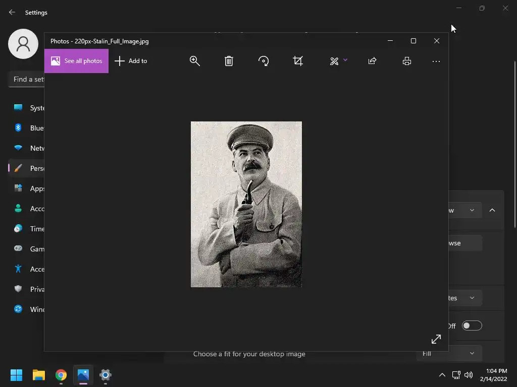Minimize the Photos window
The width and height of the screenshot is (517, 387).
[x=390, y=41]
